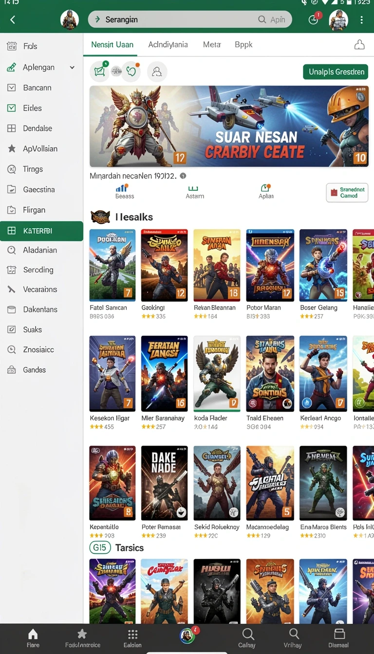This screenshot has width=374, height=654.
Task: Switch to the Nensirt Uaan tab
Action: 112,44
